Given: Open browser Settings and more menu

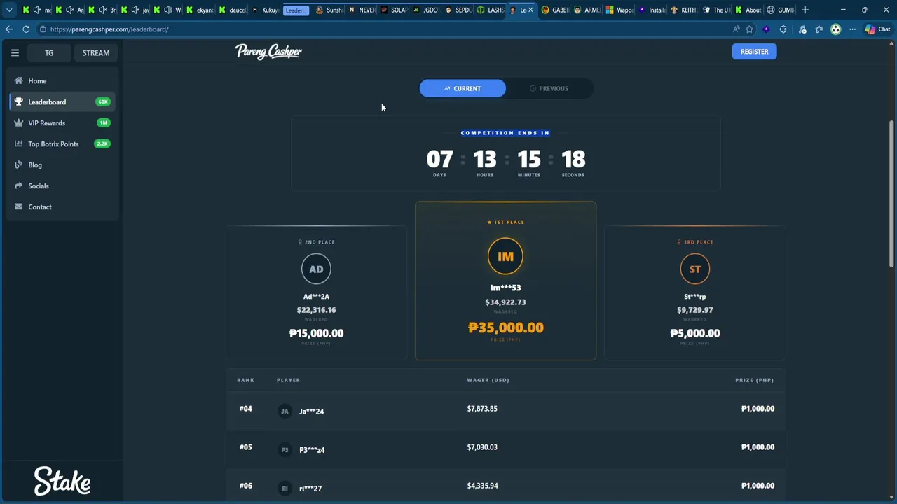Looking at the screenshot, I should tap(852, 29).
